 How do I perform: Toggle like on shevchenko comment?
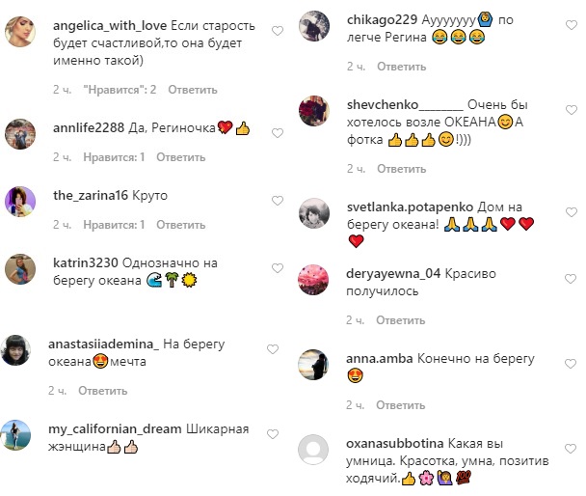572,110
